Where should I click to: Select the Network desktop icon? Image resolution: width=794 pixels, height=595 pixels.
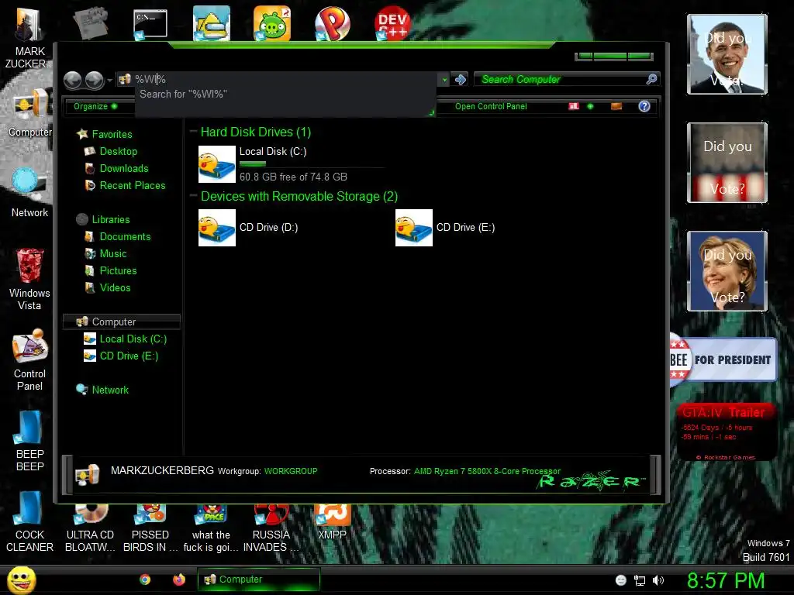[30, 193]
